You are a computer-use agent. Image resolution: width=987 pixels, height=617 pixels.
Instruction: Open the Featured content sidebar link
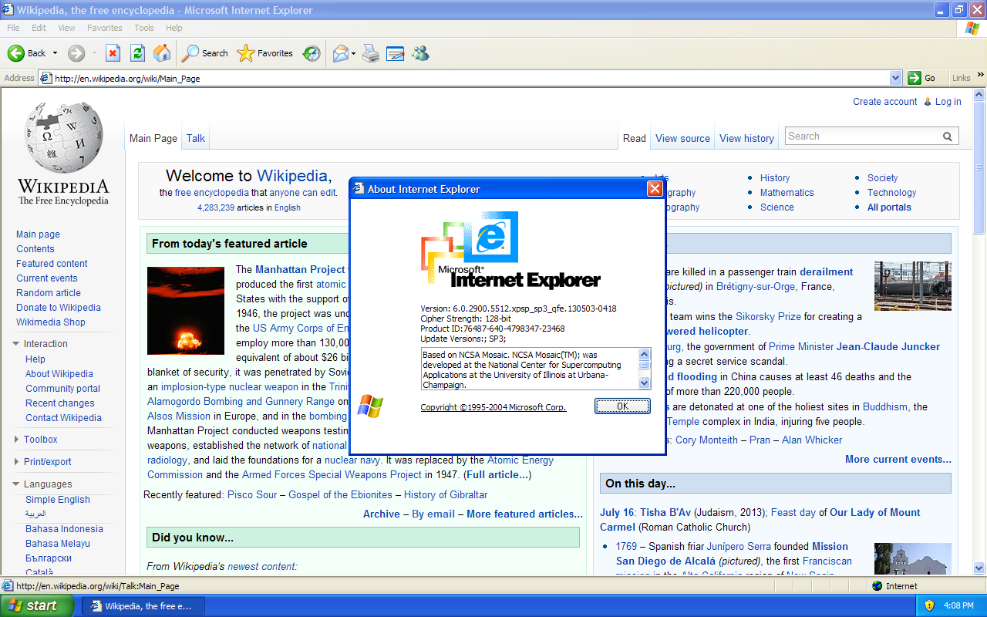click(52, 264)
